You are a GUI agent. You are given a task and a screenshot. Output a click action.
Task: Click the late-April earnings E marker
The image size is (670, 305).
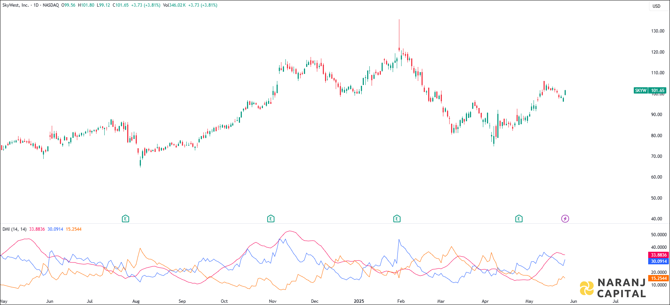click(x=519, y=219)
